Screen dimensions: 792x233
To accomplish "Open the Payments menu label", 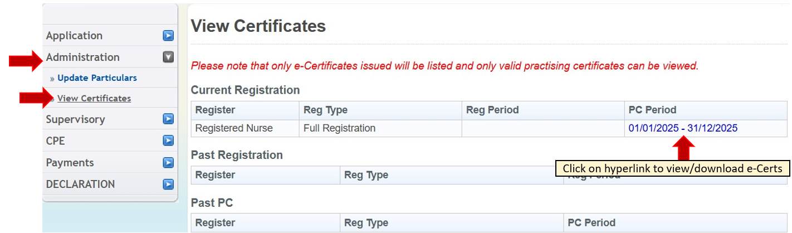I will pyautogui.click(x=70, y=163).
